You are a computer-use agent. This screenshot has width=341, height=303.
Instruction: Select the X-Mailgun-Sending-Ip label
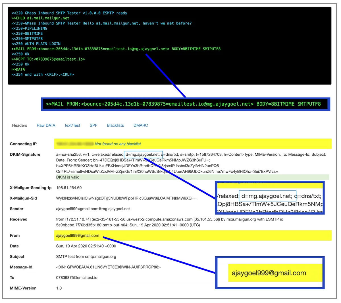tap(31, 188)
